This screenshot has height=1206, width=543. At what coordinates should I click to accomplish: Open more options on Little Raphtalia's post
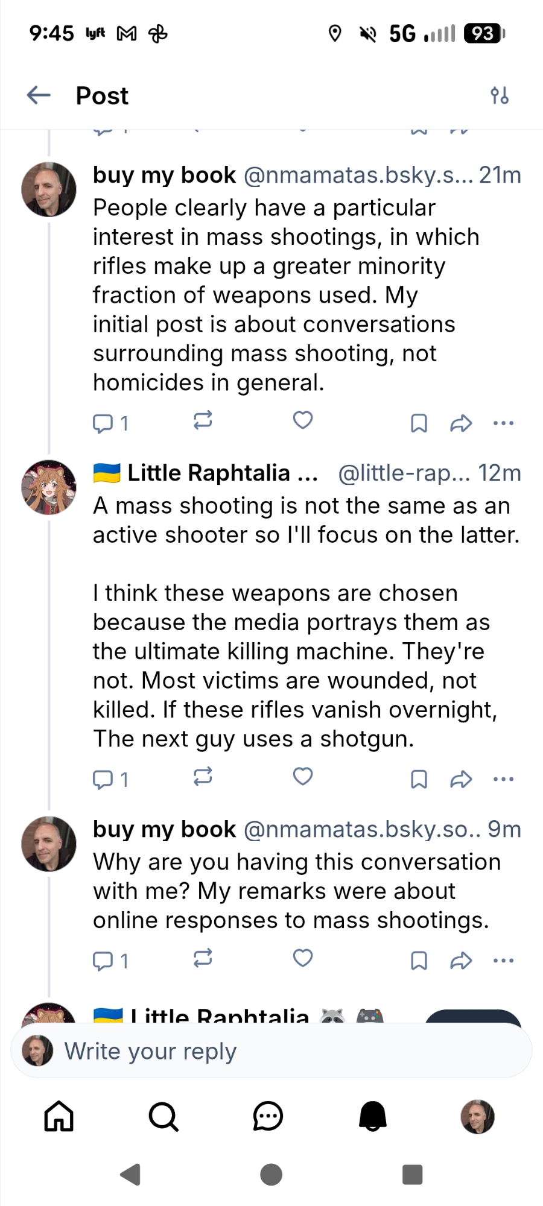pos(503,779)
